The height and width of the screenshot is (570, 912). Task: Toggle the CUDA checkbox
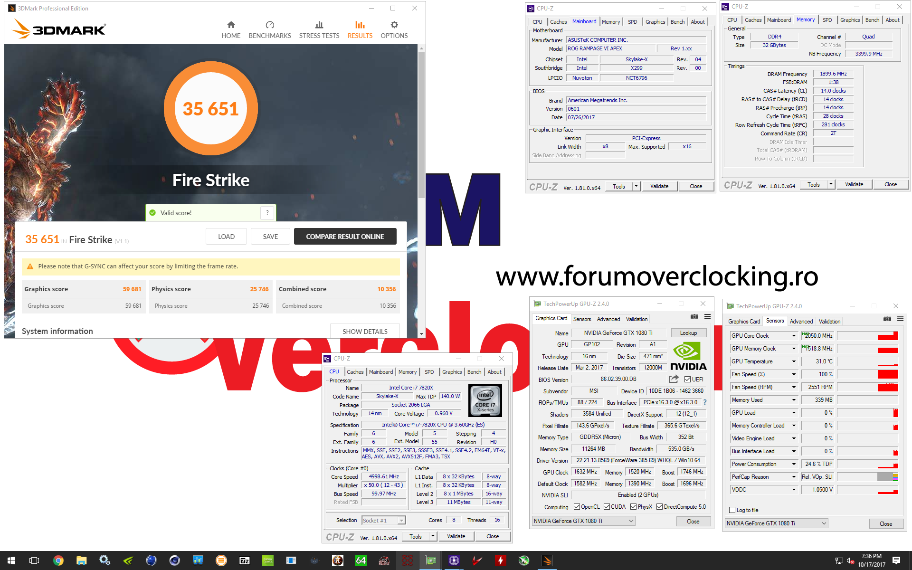click(x=607, y=507)
